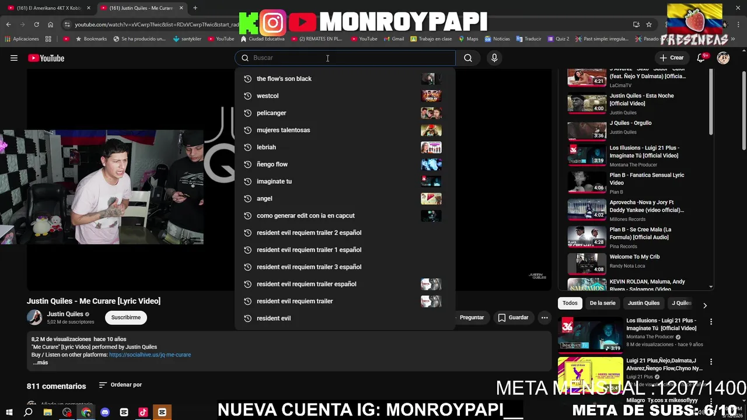Reload the page with browser refresh icon

36,24
